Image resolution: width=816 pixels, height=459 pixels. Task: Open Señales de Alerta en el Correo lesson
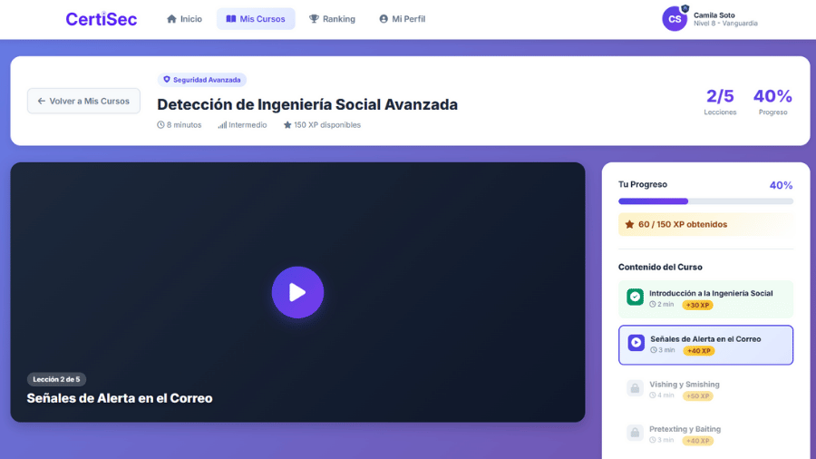point(705,338)
